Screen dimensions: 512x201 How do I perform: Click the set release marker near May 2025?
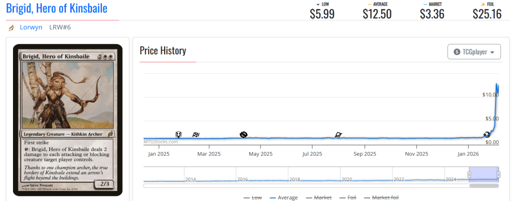coord(243,134)
